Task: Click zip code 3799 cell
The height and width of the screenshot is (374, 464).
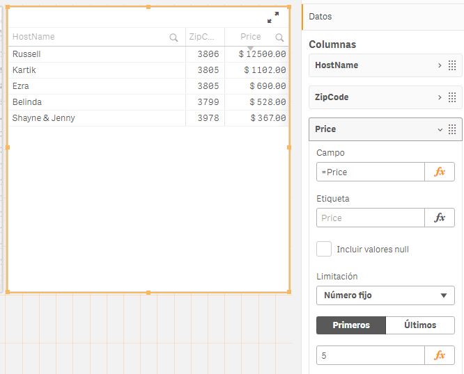Action: click(205, 101)
